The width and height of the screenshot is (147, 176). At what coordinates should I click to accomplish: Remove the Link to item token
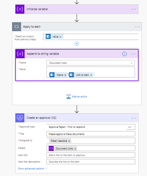click(x=91, y=75)
